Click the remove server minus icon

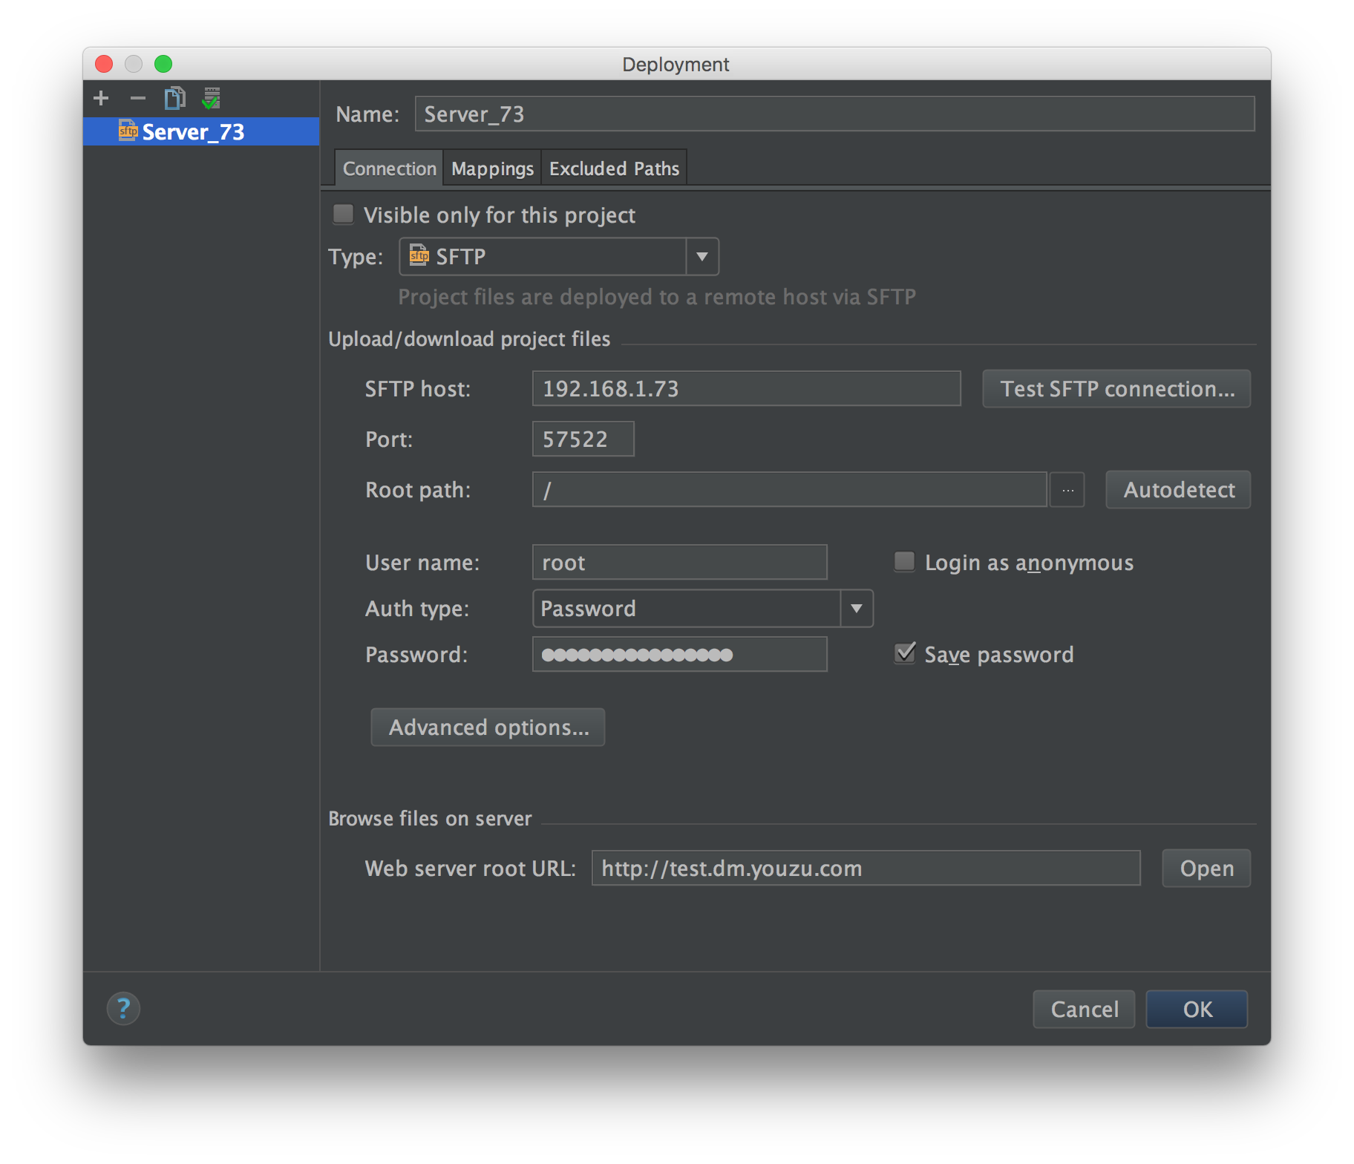137,98
